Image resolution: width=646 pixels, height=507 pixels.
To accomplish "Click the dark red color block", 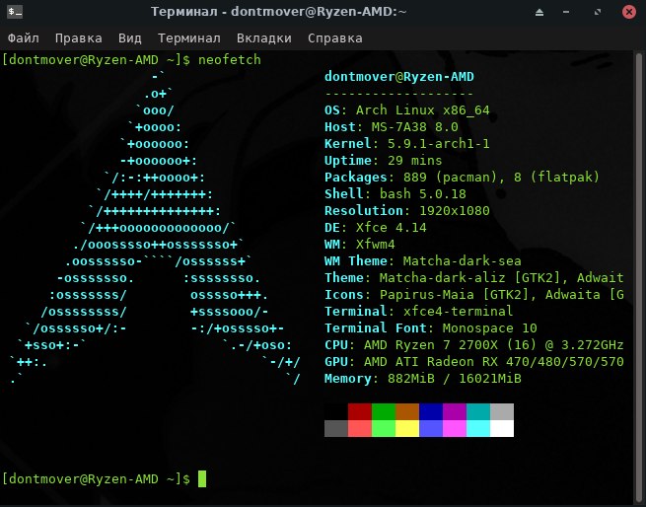I will point(360,411).
